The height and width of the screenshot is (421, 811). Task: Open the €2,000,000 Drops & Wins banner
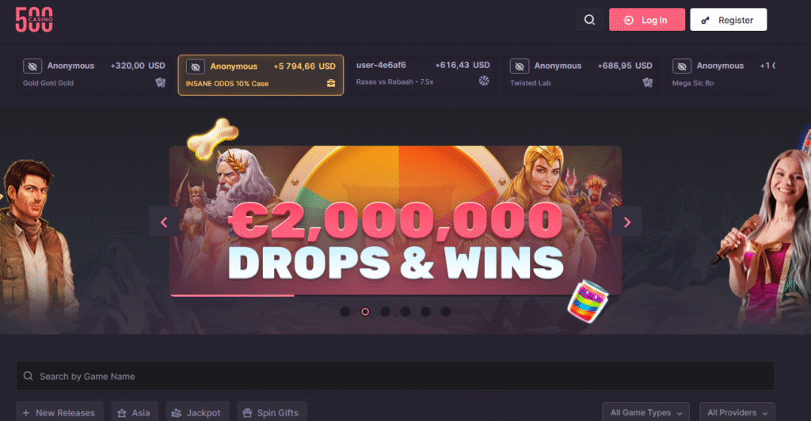[395, 221]
